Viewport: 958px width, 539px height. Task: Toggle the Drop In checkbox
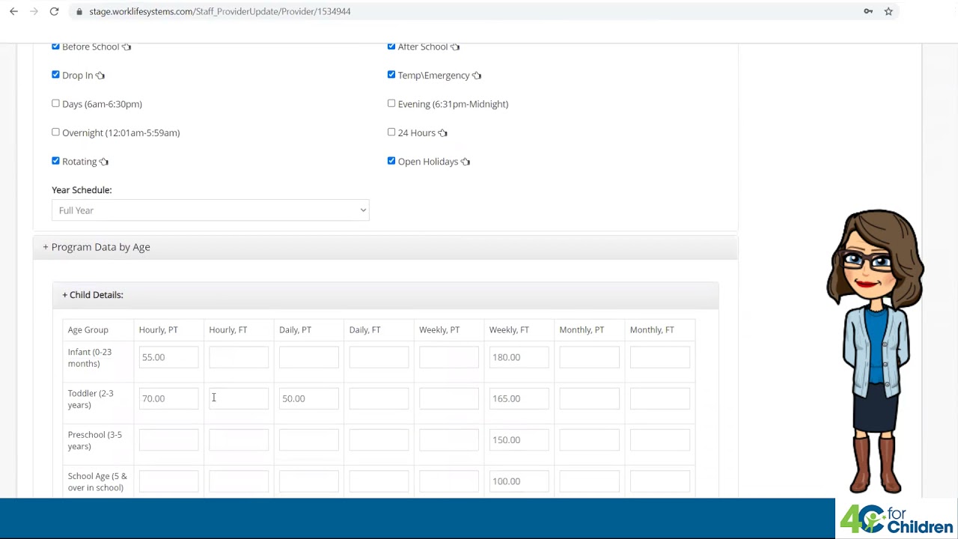[x=55, y=75]
